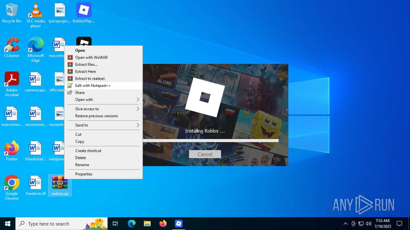
Task: Choose Open with WinRAR
Action: tap(103, 57)
